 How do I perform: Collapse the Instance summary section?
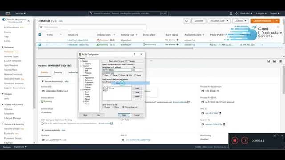[43, 81]
